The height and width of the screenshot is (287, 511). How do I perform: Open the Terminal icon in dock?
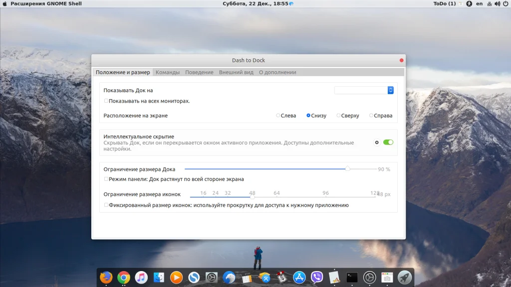tap(352, 277)
